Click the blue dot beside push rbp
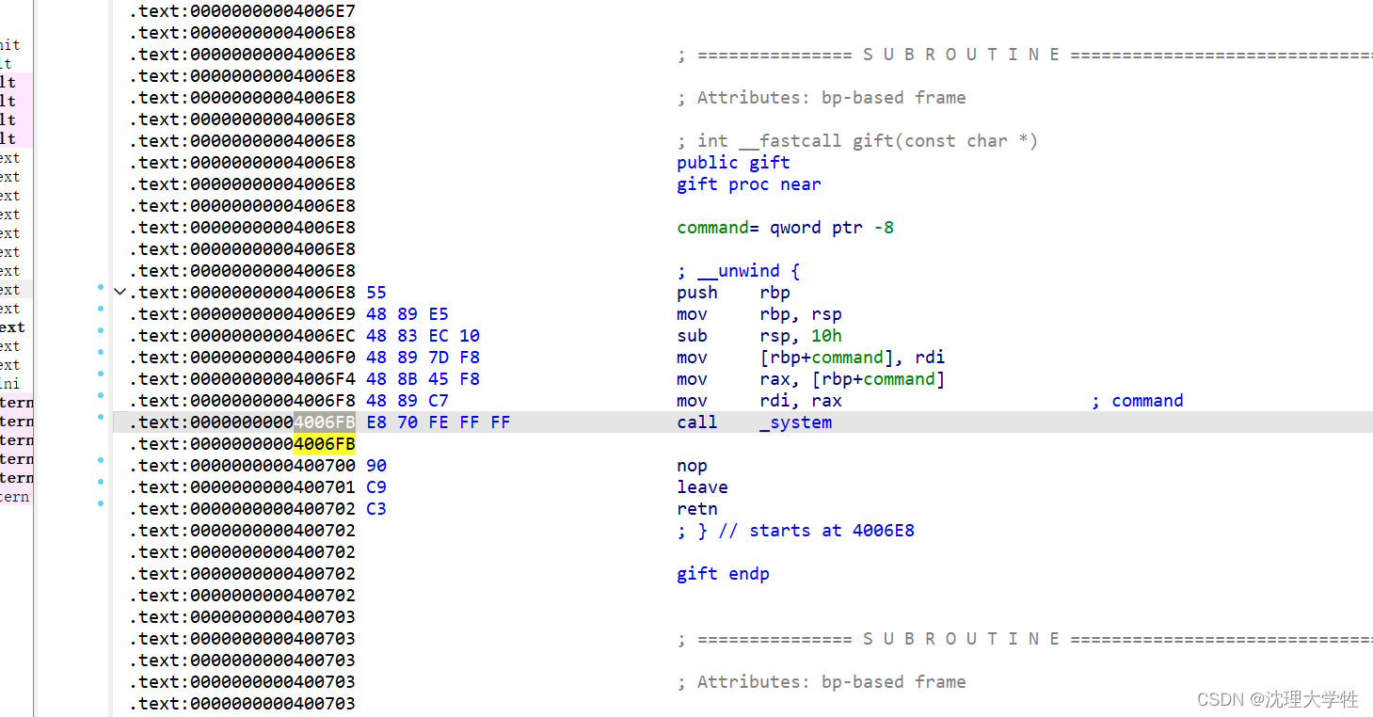This screenshot has height=717, width=1373. point(101,292)
